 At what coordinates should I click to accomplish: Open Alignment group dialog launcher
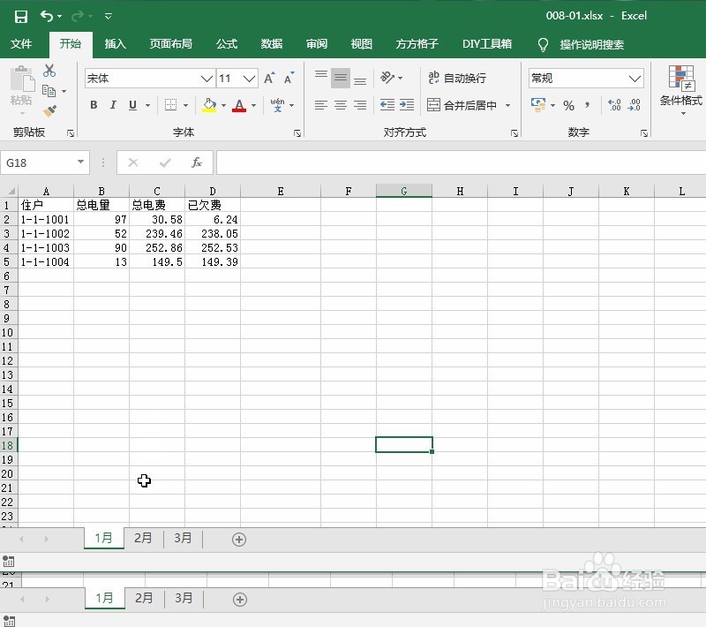point(514,132)
